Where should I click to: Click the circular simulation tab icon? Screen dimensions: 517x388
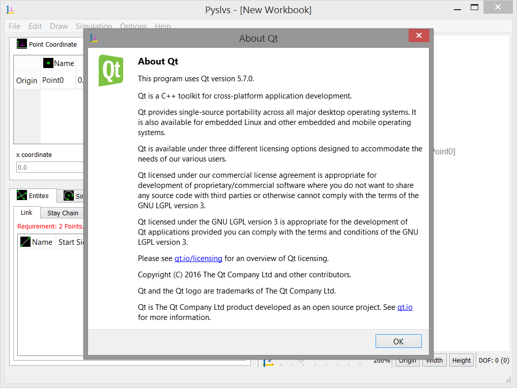pyautogui.click(x=69, y=196)
